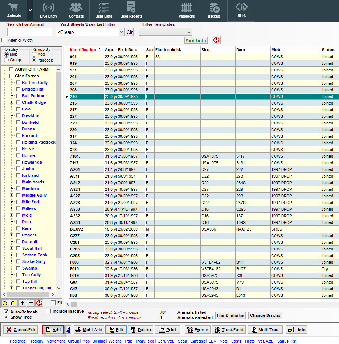Click the red refresh icon beside Yard List
This screenshot has height=344, width=339.
(216, 40)
